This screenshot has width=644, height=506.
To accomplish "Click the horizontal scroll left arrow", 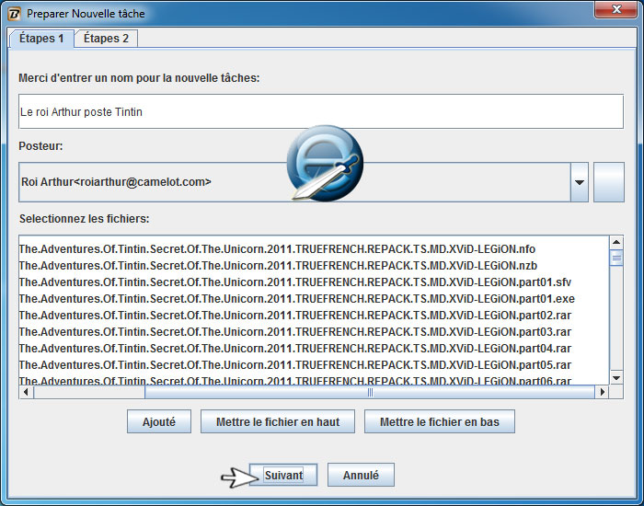I will pos(26,392).
